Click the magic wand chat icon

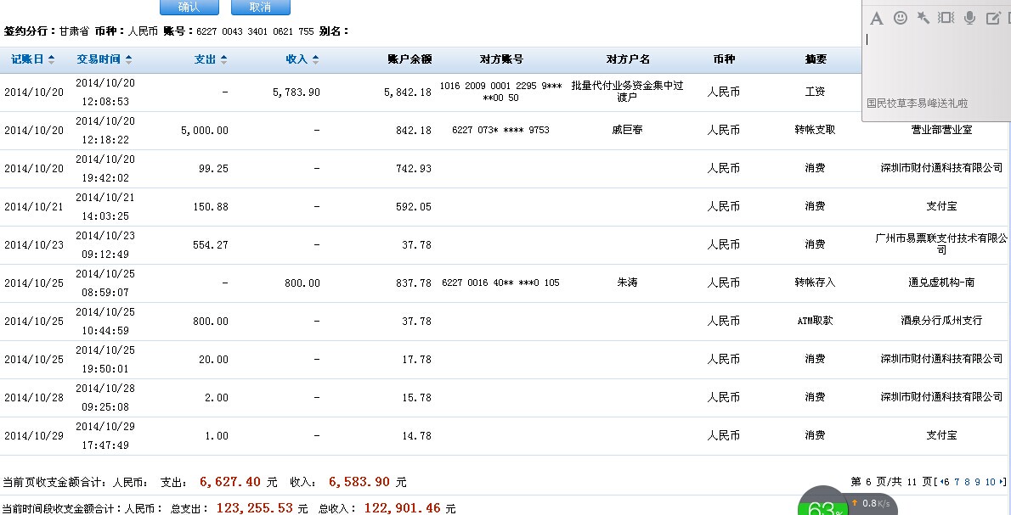923,18
